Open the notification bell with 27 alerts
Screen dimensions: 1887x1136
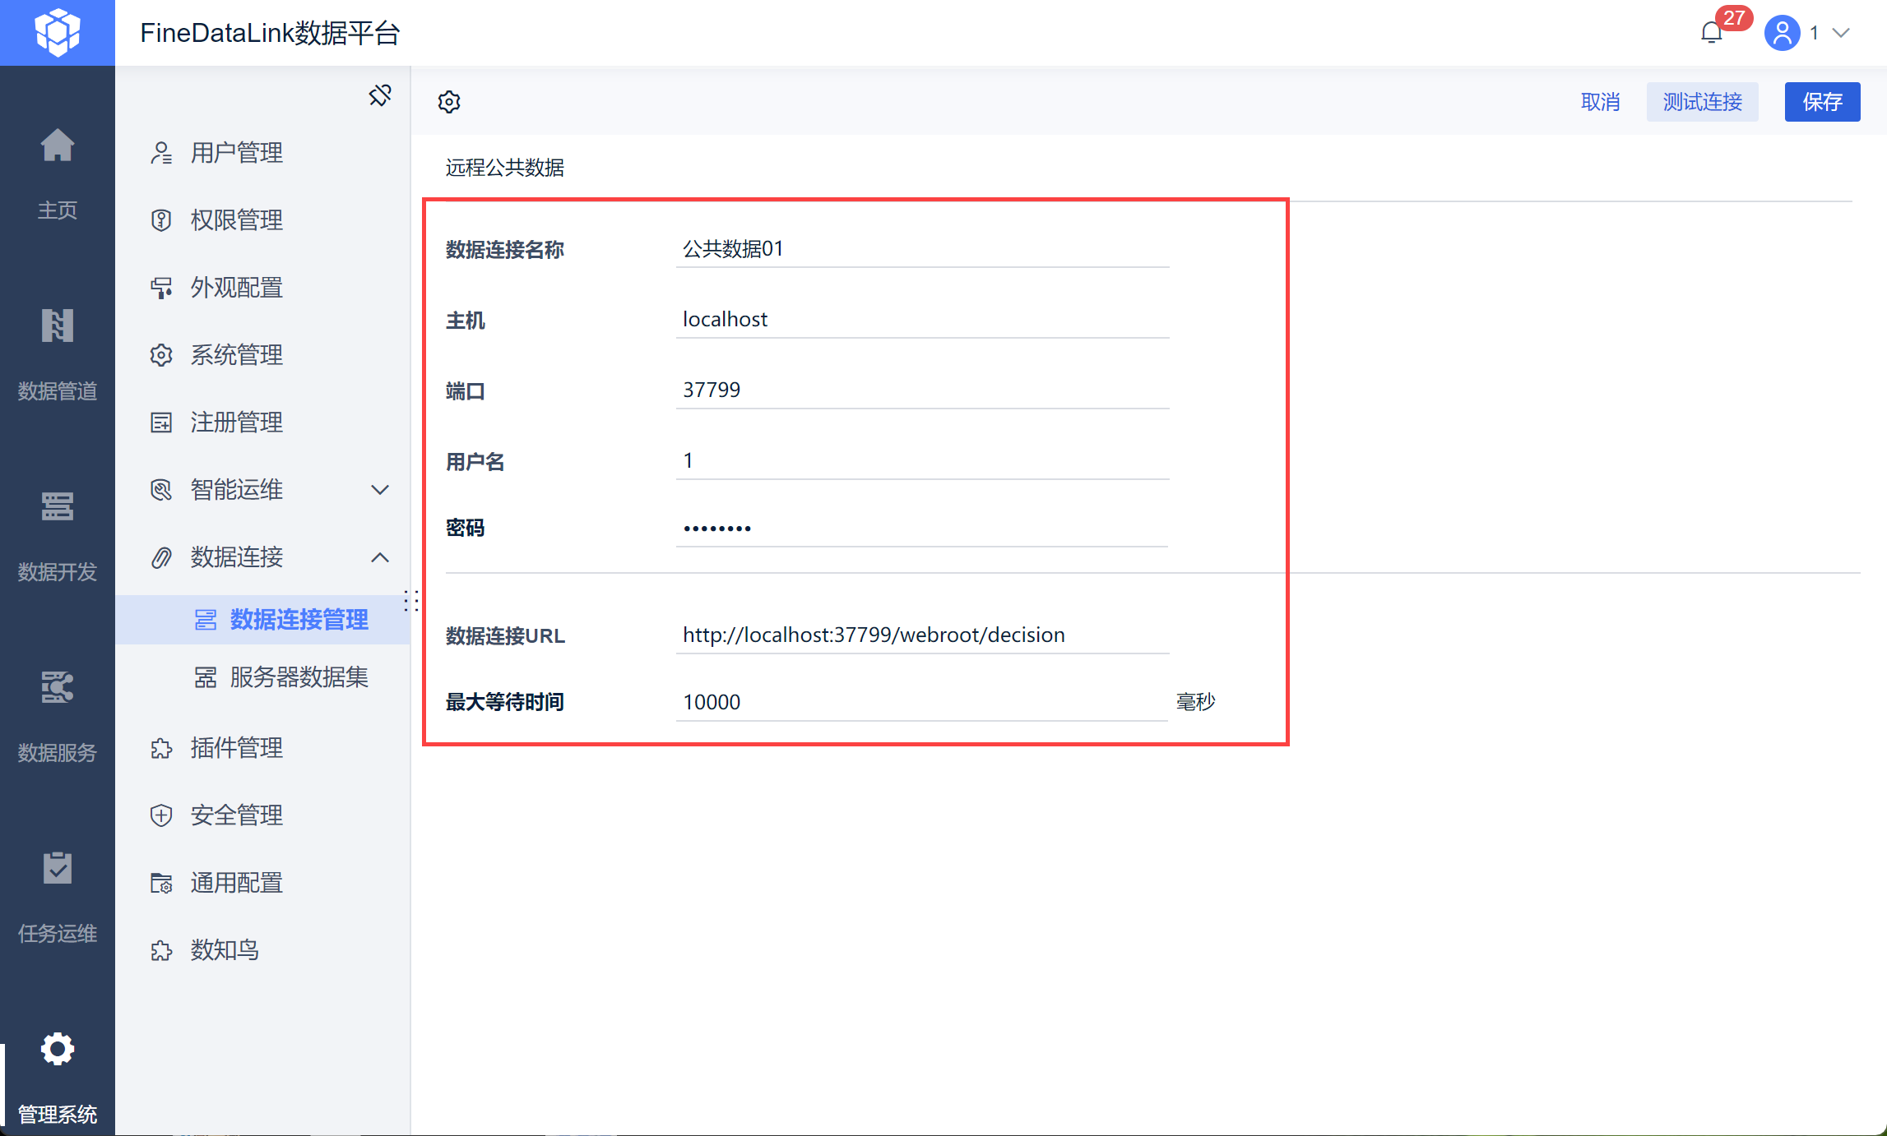tap(1712, 33)
